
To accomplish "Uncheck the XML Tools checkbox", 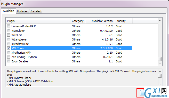I will [9, 48].
